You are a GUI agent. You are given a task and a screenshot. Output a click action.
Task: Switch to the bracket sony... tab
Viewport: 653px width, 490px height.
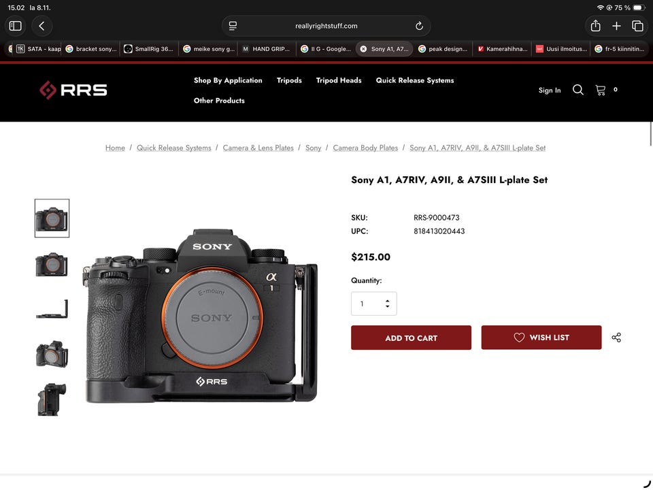click(x=90, y=49)
